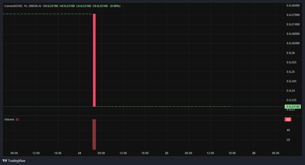
Task: Click the date label 24 on time axis
Action: (80, 153)
